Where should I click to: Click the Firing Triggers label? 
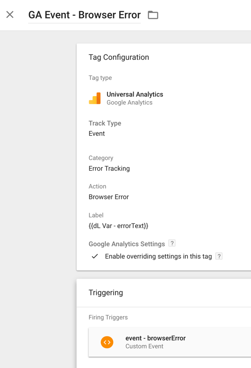tap(108, 317)
